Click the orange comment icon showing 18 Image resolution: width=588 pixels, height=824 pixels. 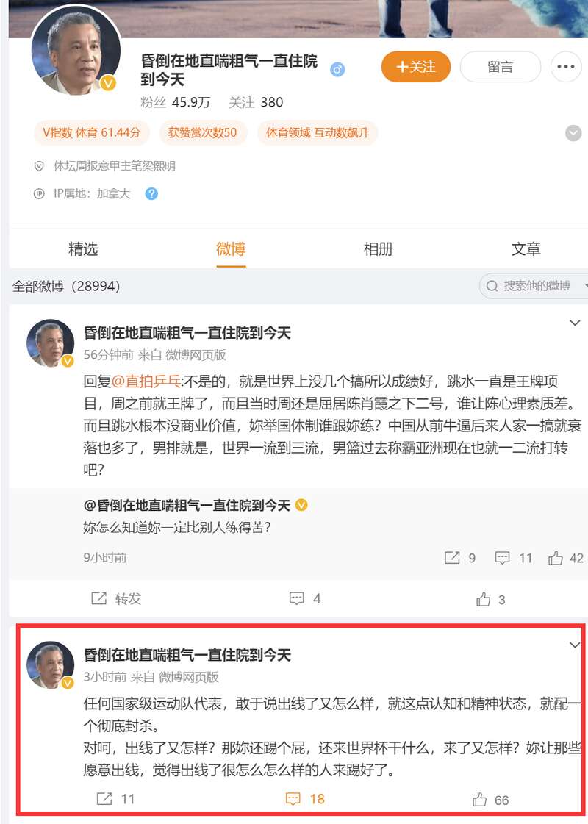[305, 799]
